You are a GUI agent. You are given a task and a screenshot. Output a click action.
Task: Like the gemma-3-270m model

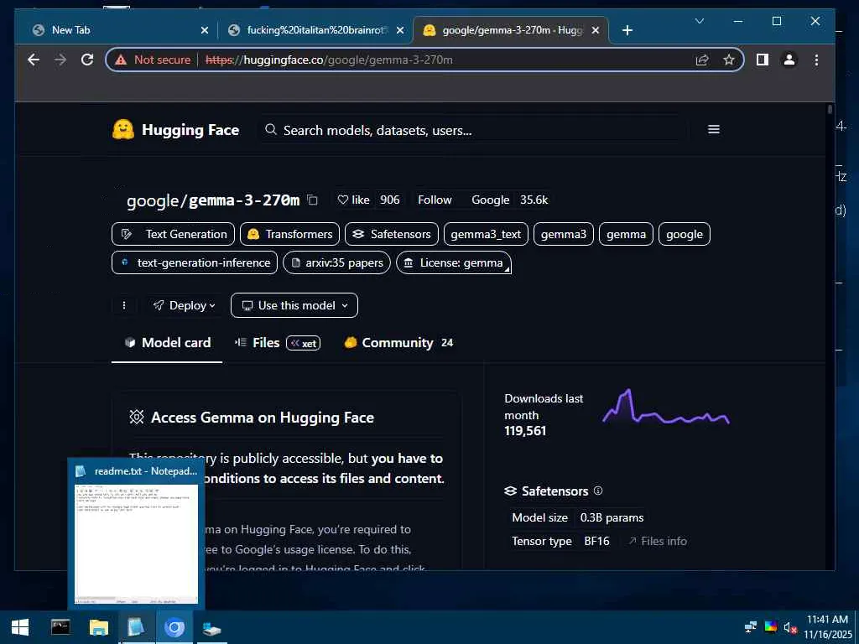353,200
